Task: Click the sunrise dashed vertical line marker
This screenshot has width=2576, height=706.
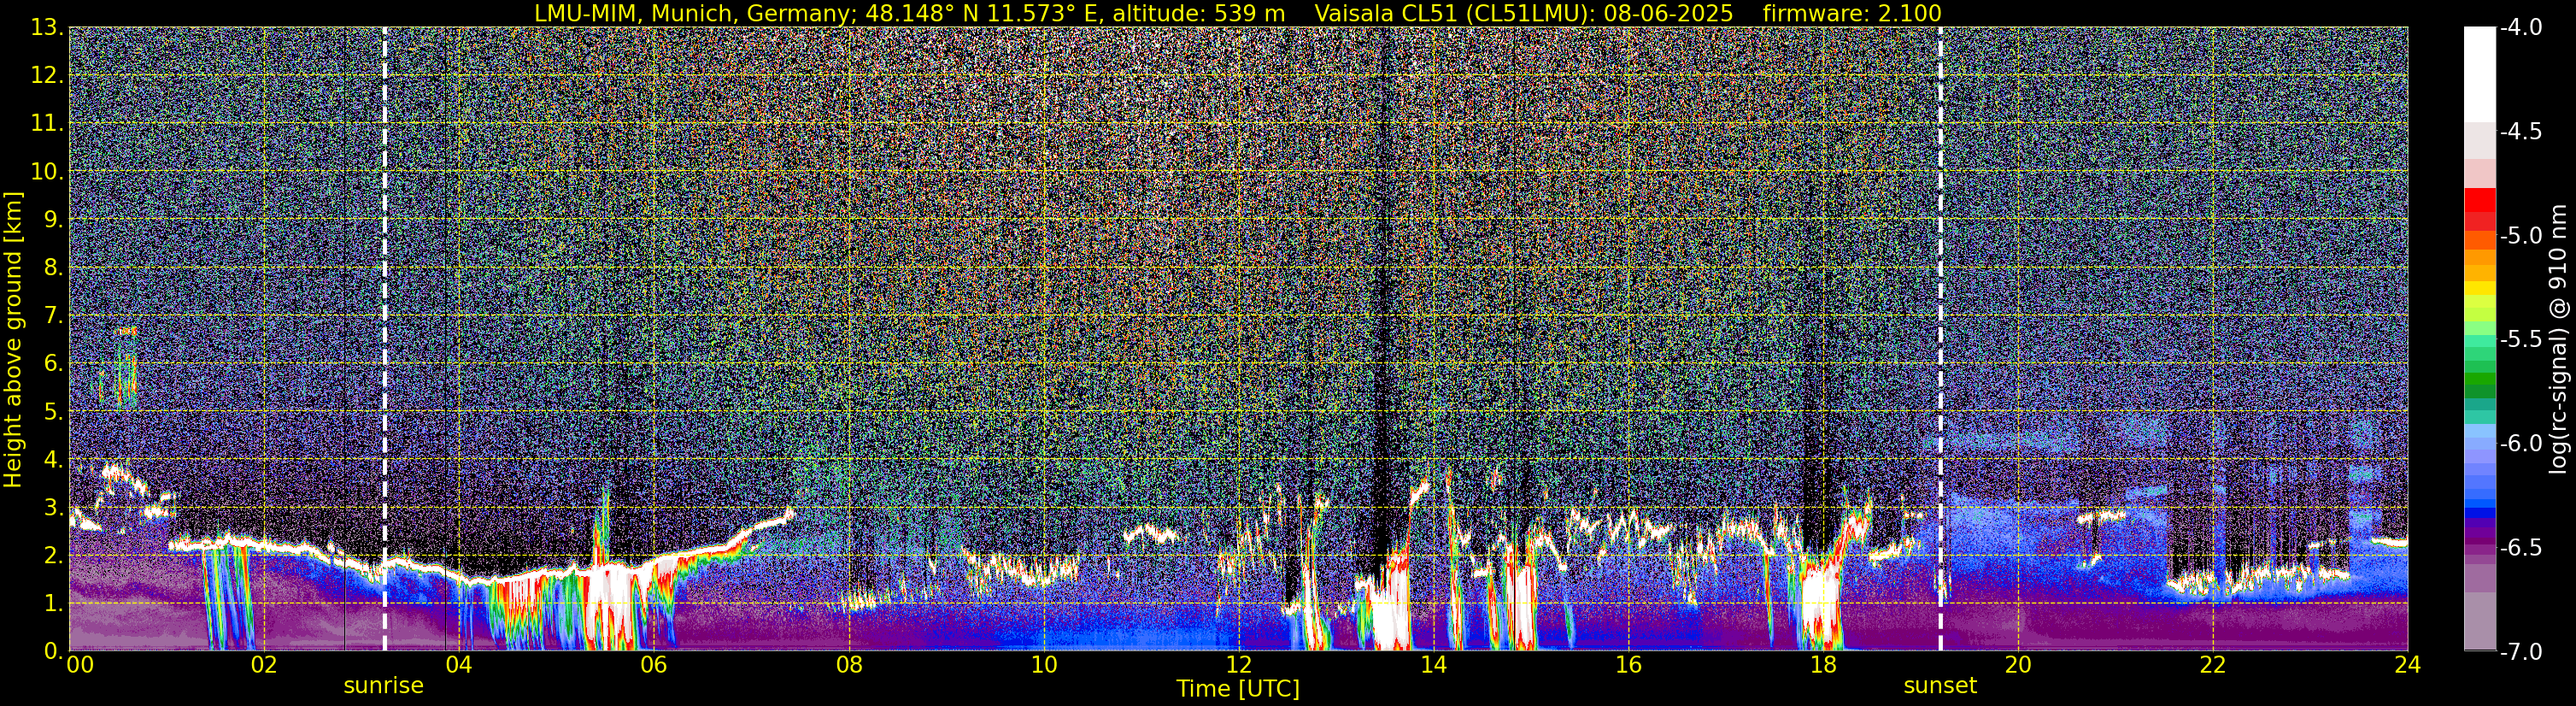Action: point(384,339)
